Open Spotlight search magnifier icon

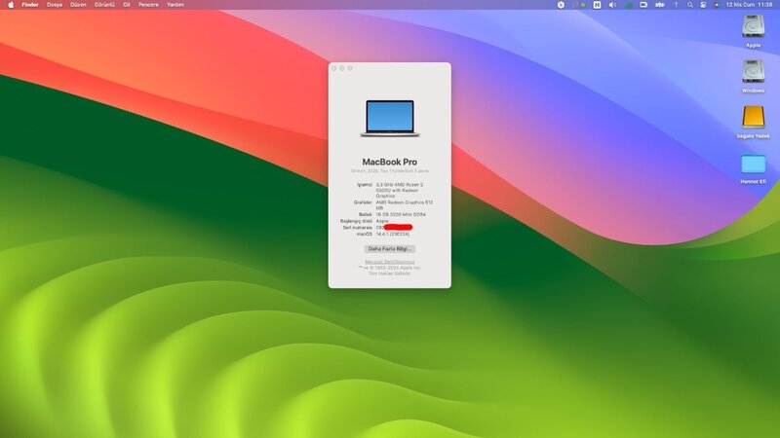pos(690,5)
